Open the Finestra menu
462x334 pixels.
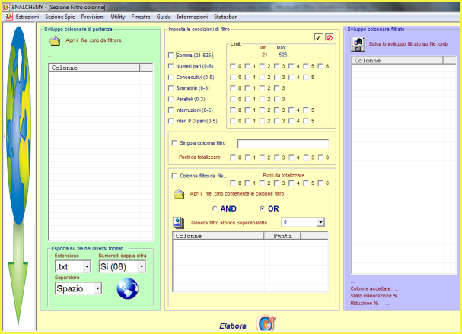coord(141,17)
